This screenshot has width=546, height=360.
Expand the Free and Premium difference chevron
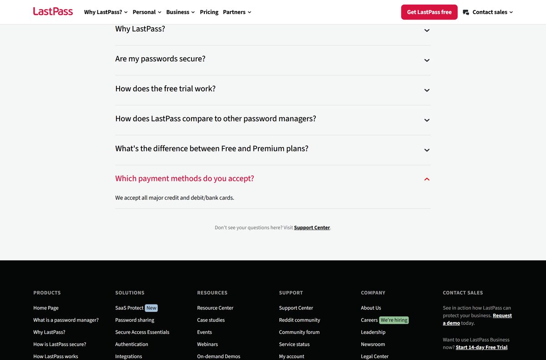tap(427, 150)
